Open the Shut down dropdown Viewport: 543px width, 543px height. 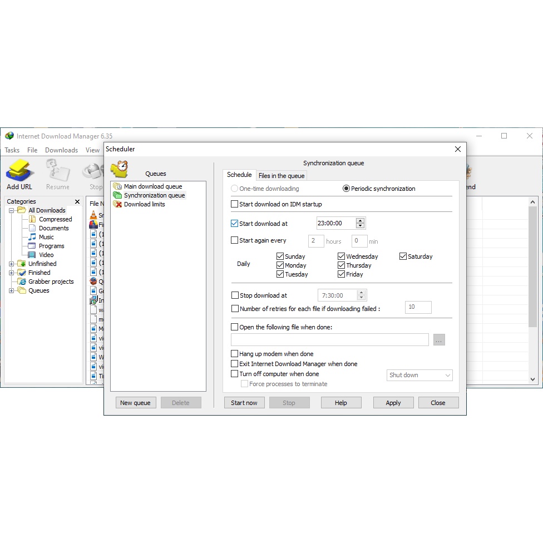(419, 375)
